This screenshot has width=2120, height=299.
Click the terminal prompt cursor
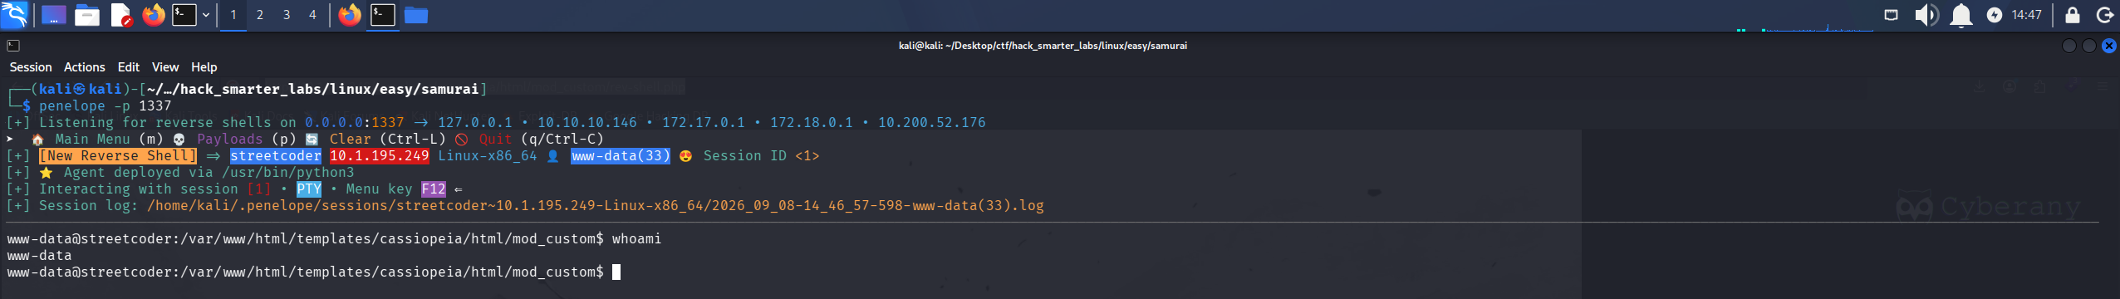(616, 272)
